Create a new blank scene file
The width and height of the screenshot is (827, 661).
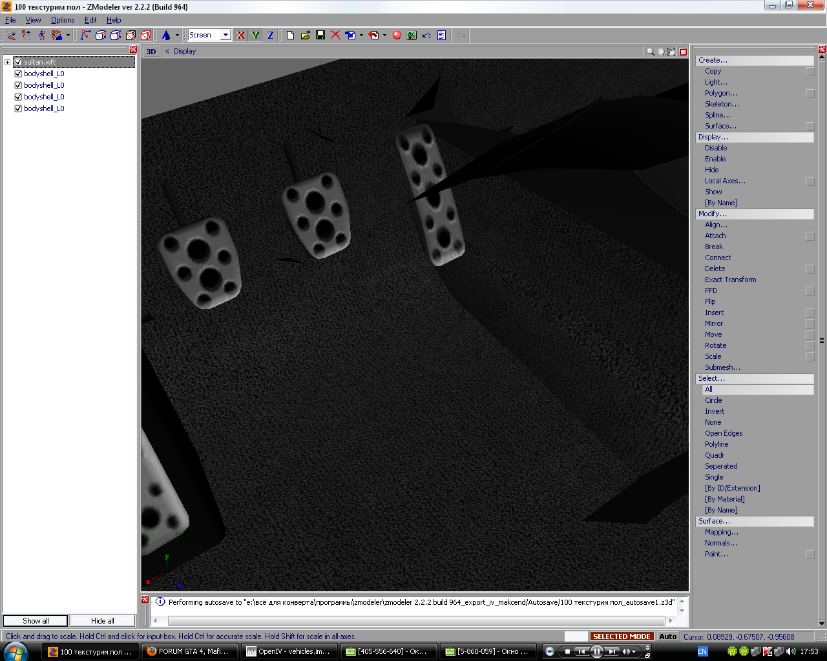(290, 35)
